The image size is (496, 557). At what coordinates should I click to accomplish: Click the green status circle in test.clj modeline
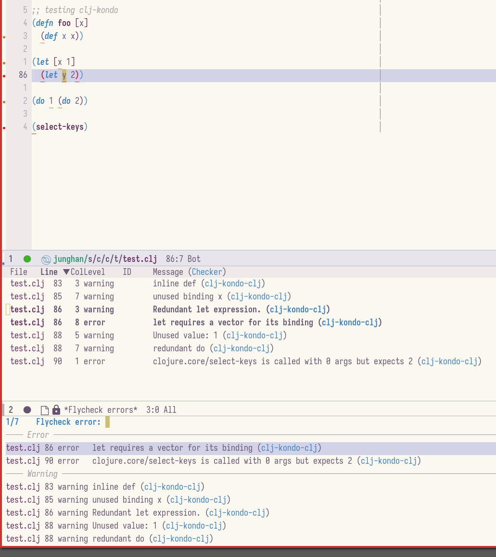point(27,259)
